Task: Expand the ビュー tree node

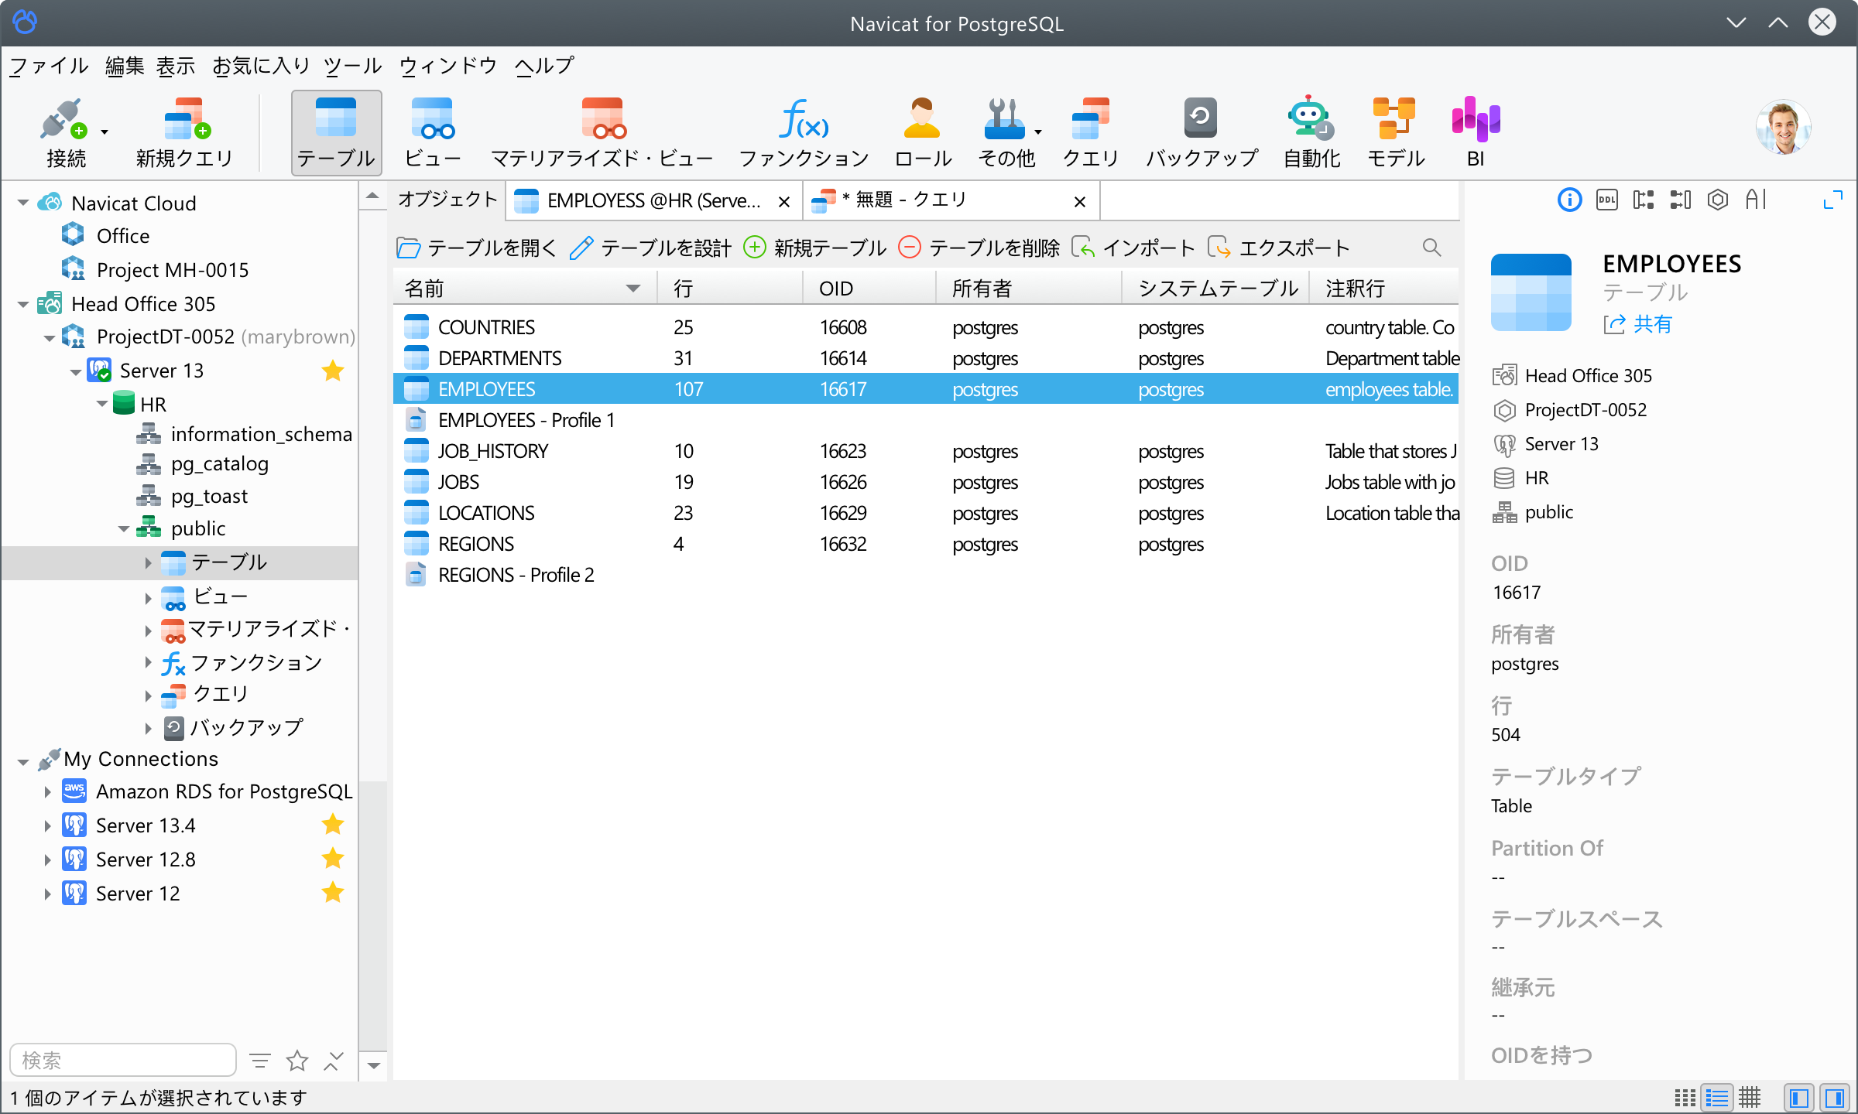Action: [x=148, y=597]
